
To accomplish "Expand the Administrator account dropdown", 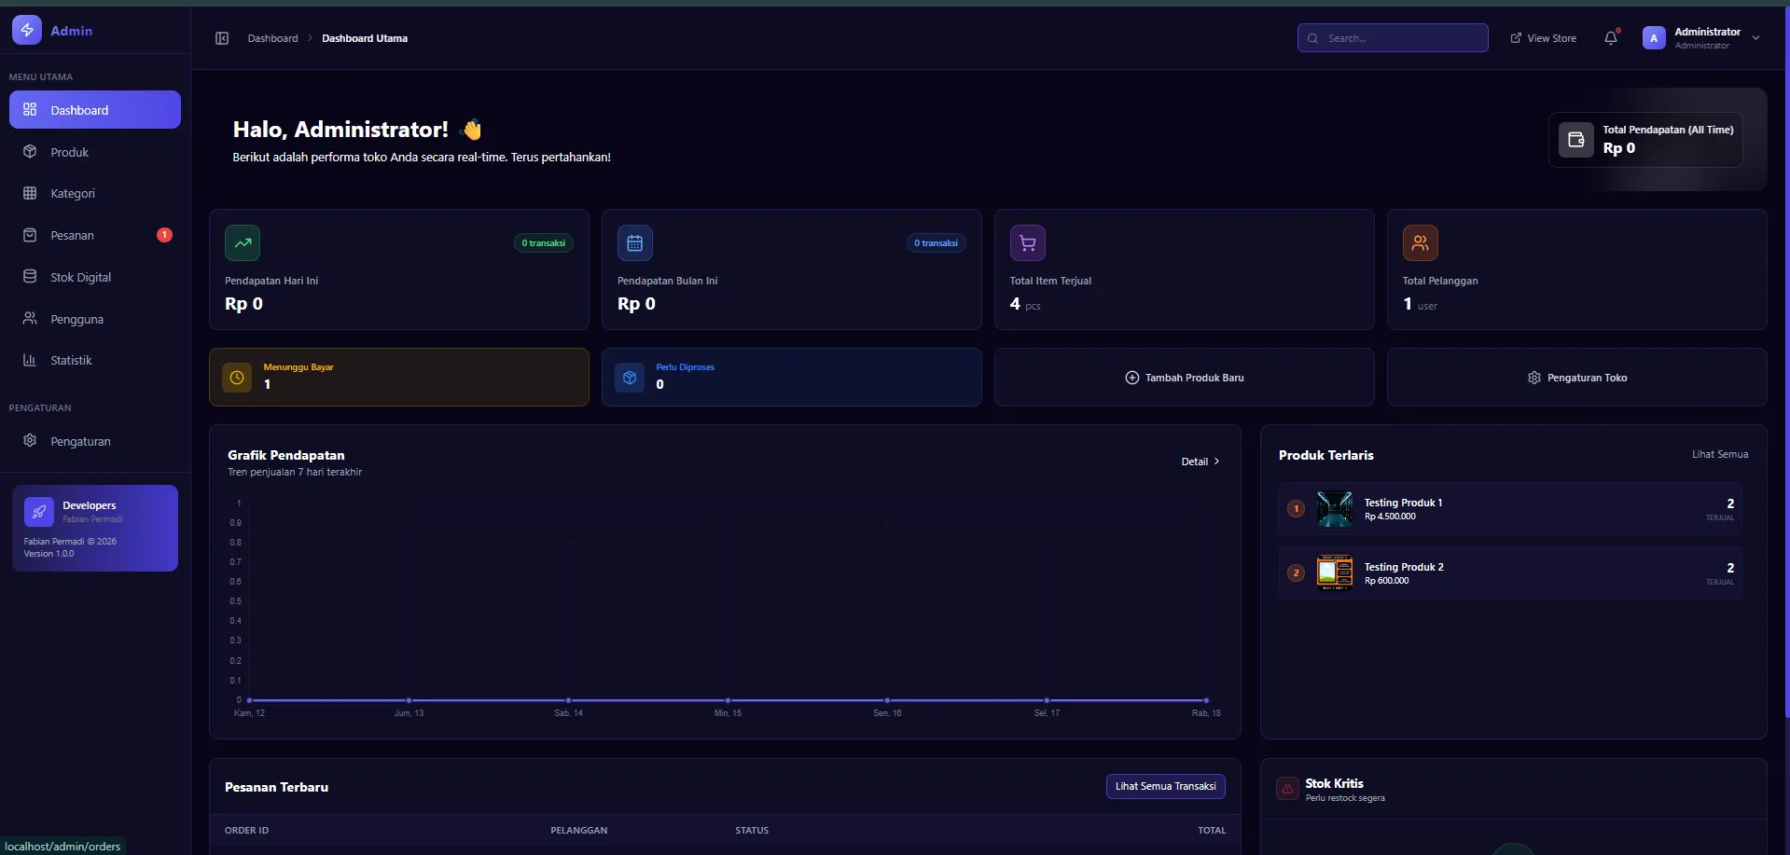I will 1755,38.
